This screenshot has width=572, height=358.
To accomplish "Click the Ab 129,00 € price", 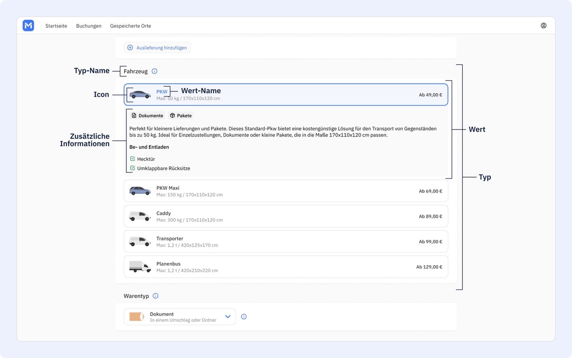I will coord(429,267).
